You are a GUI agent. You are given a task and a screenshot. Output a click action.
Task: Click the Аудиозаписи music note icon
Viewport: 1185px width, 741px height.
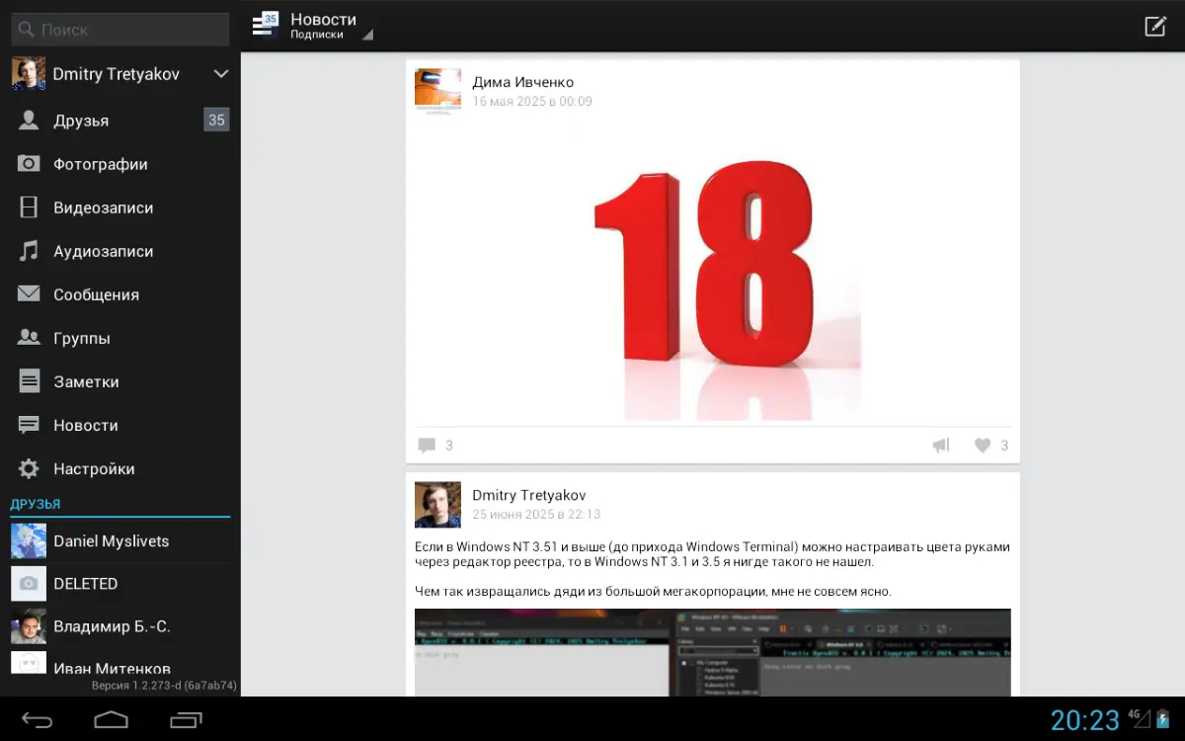tap(29, 251)
